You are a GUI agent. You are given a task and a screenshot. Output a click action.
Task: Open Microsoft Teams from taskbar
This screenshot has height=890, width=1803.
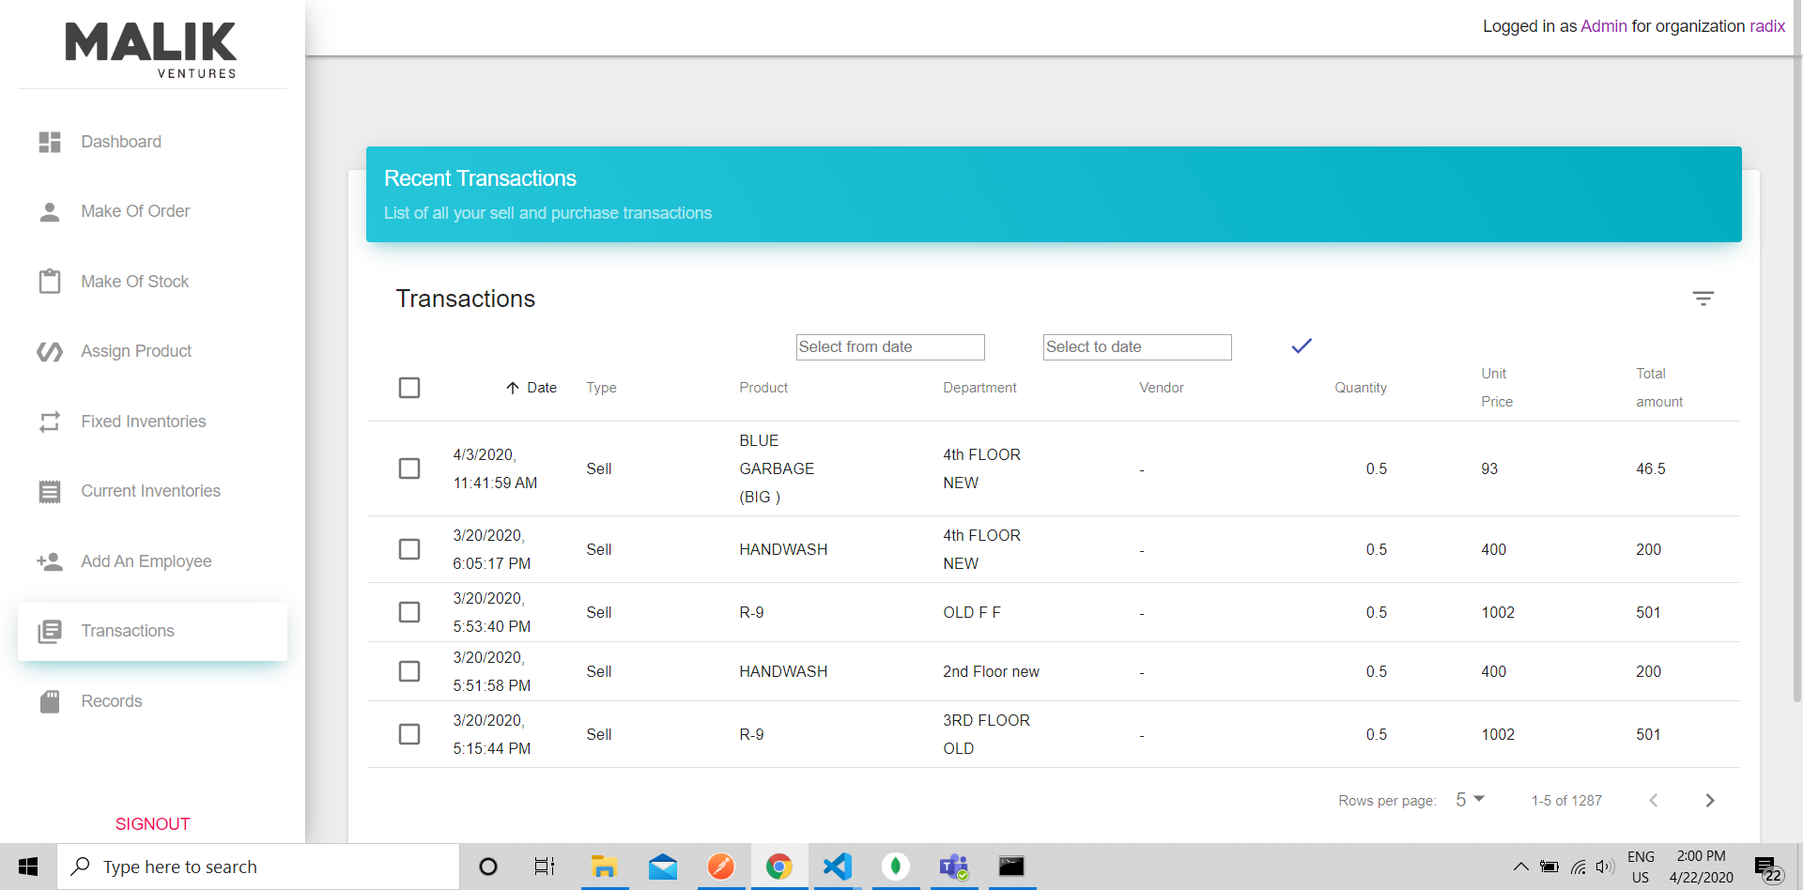tap(954, 867)
